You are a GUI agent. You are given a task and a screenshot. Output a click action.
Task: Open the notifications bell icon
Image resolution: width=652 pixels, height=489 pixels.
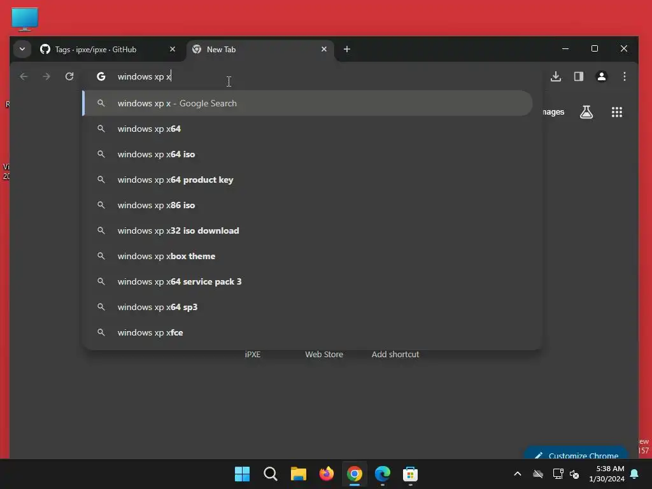click(x=635, y=474)
